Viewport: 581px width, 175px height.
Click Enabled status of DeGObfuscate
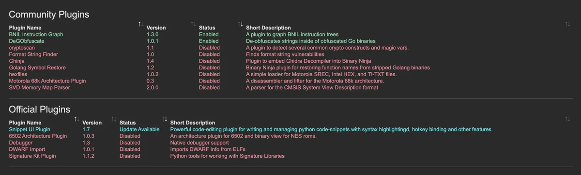[209, 41]
